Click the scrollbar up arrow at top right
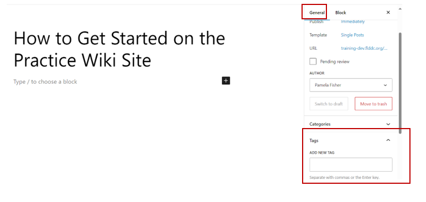426x202 pixels. pos(400,9)
